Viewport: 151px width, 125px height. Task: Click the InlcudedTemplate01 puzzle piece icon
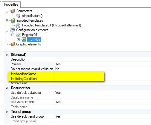tap(18, 25)
